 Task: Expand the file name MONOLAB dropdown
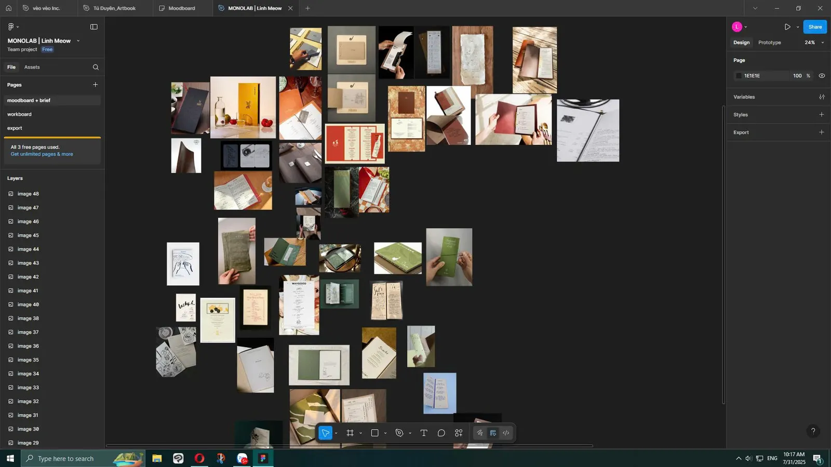pyautogui.click(x=78, y=41)
